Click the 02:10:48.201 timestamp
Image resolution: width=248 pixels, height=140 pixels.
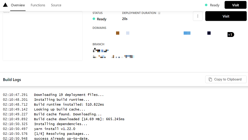pyautogui.click(x=15, y=99)
